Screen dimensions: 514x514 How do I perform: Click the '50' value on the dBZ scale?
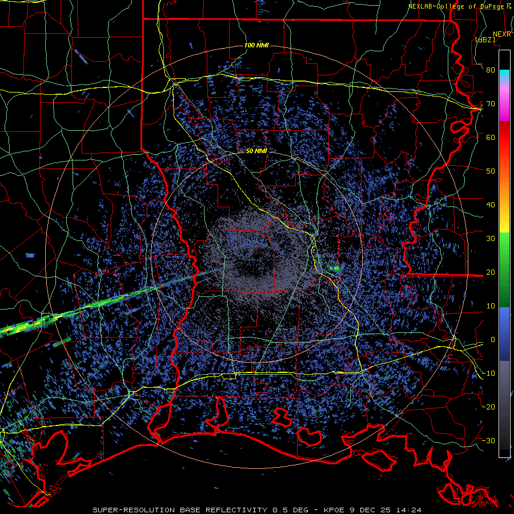pos(491,171)
